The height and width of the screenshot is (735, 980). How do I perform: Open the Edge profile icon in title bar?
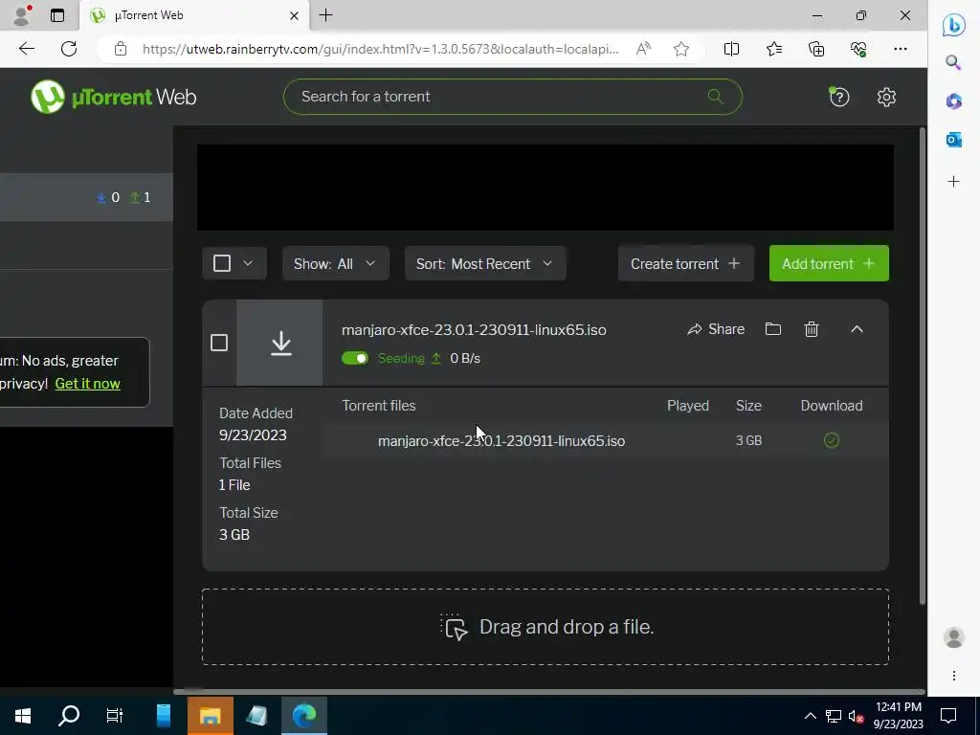tap(22, 15)
